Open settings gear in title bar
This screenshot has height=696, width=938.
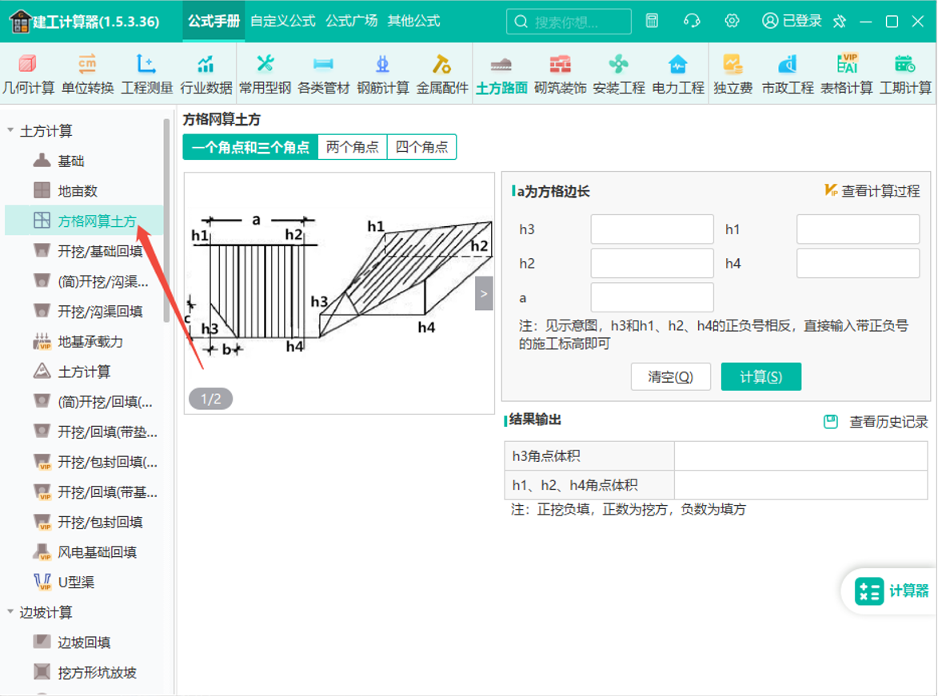(x=732, y=21)
